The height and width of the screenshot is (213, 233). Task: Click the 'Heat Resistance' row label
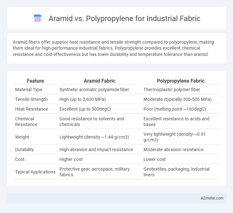click(x=31, y=109)
